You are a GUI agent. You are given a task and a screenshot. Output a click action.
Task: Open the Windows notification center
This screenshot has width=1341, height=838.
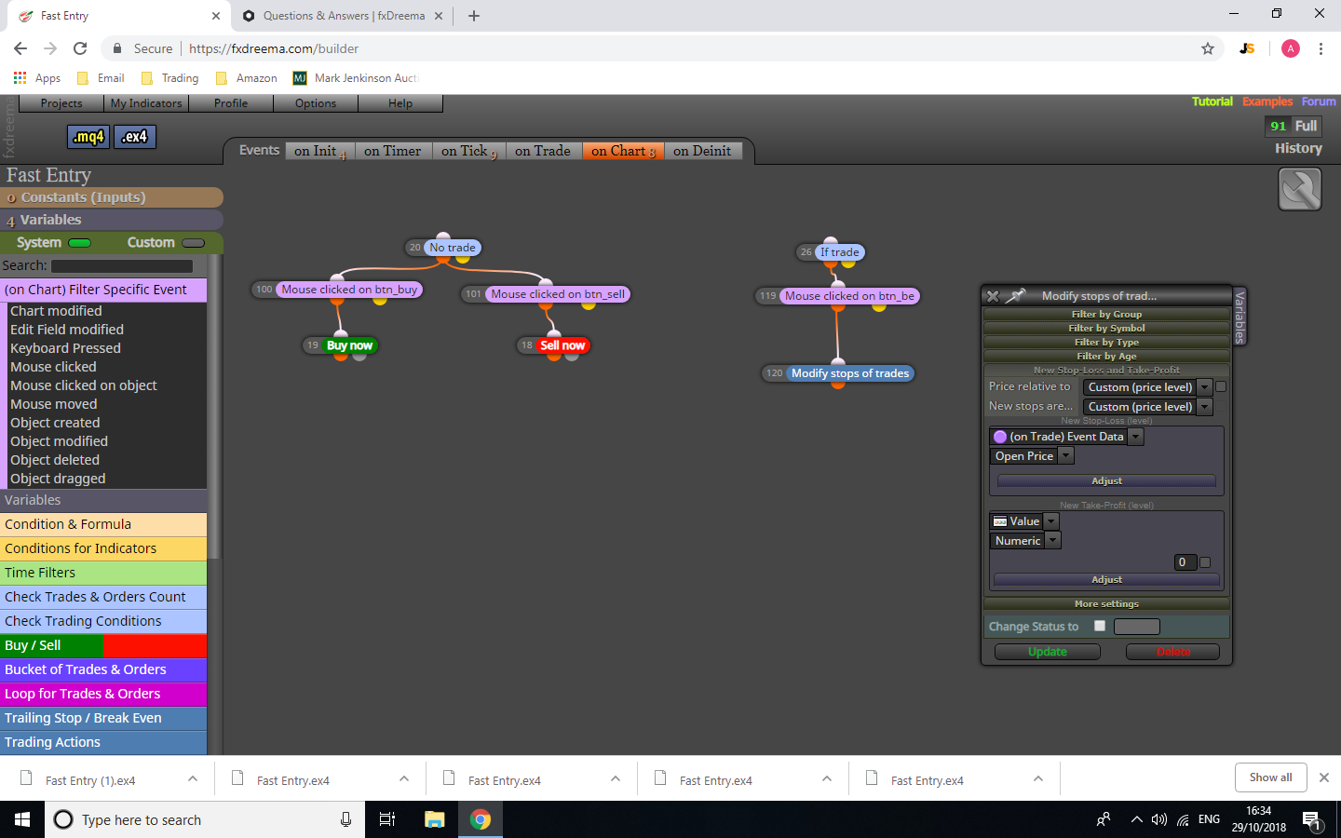point(1312,820)
